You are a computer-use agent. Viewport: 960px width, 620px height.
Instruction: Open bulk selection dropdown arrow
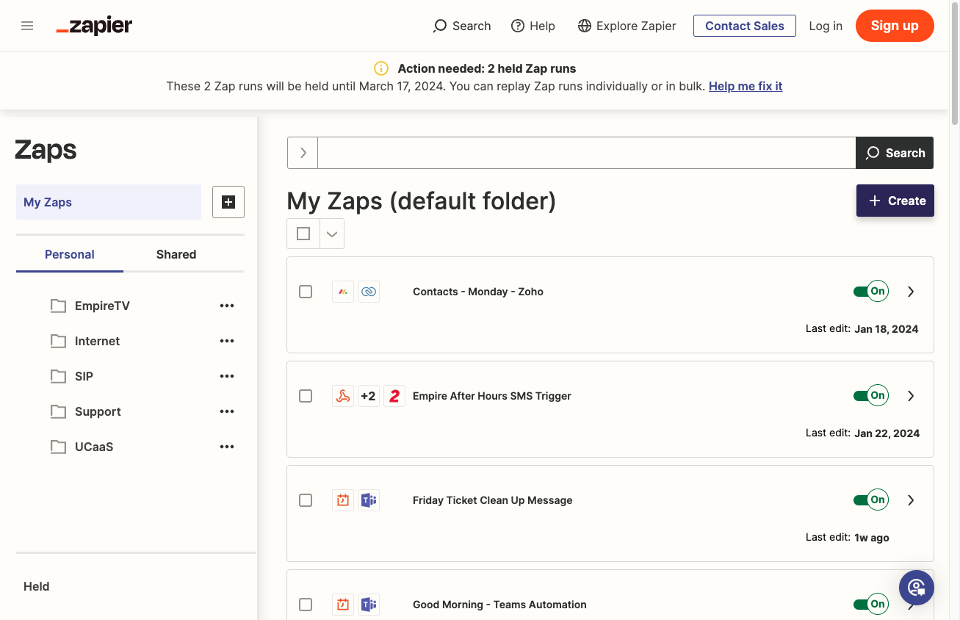tap(332, 234)
